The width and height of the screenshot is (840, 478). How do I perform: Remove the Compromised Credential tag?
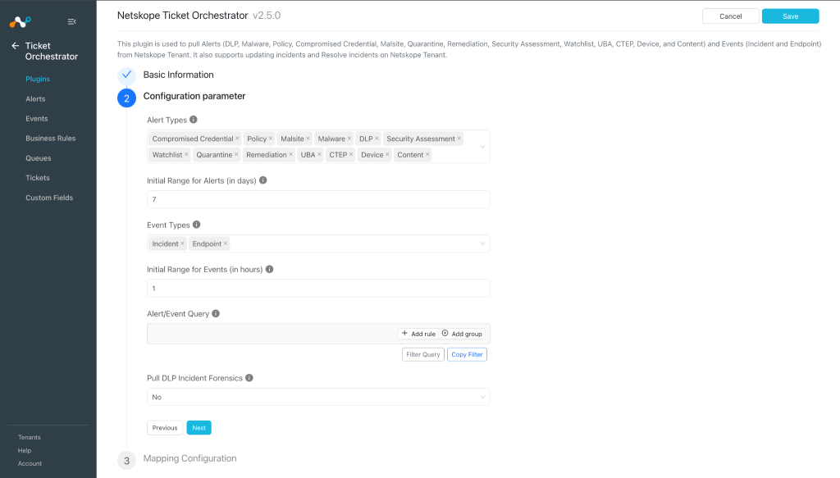coord(237,139)
